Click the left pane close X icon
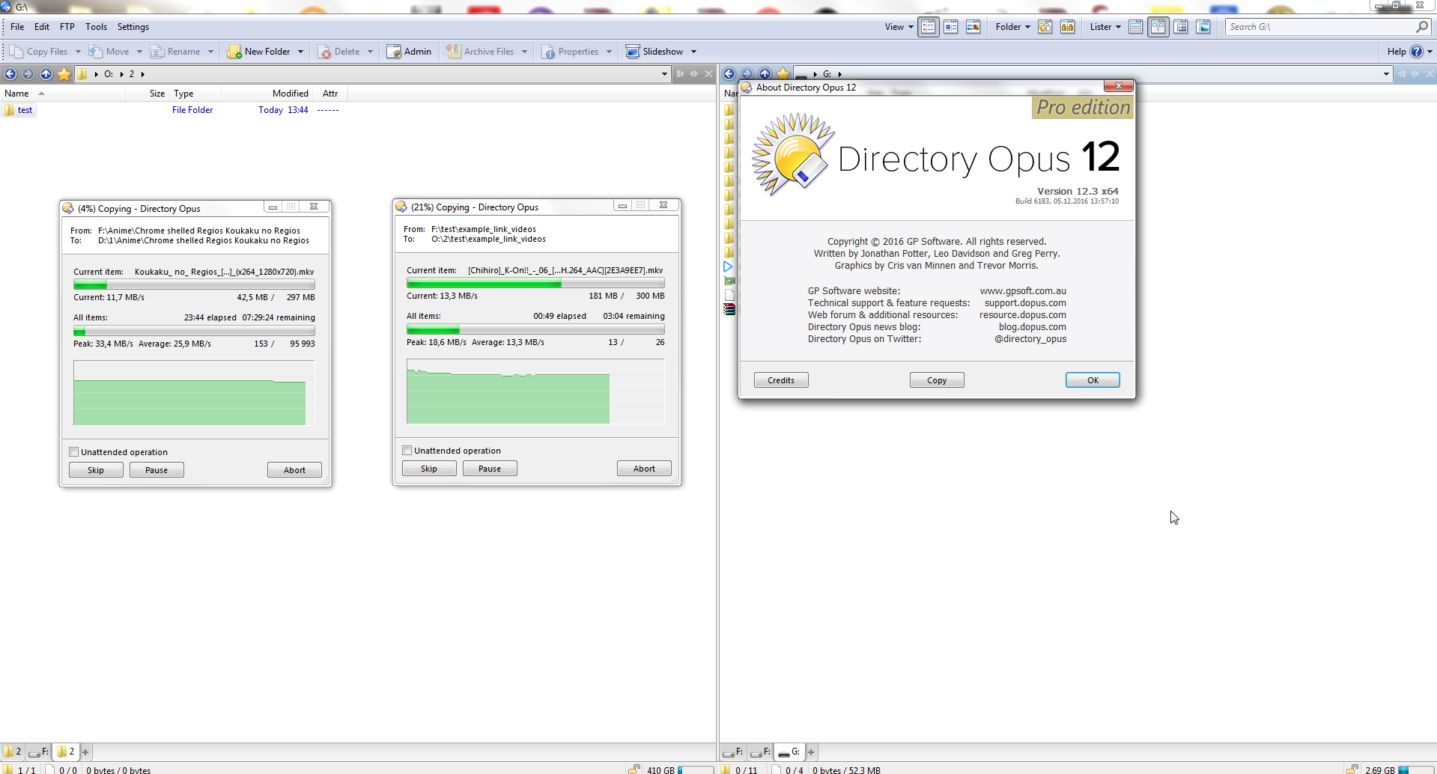1437x774 pixels. 708,73
